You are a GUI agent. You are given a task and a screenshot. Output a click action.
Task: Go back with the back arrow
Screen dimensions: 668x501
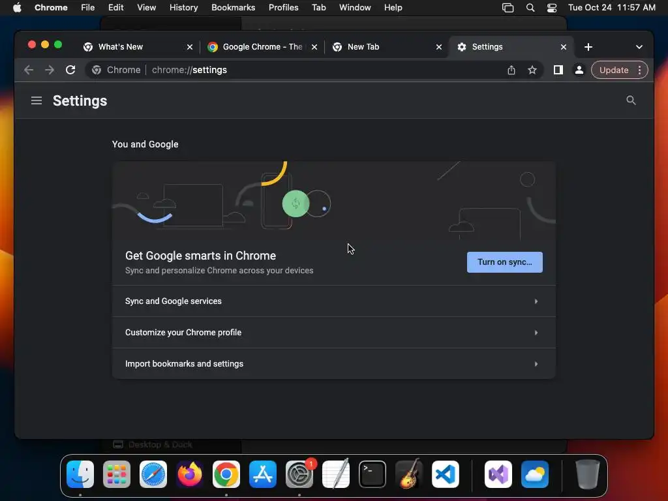click(x=29, y=70)
